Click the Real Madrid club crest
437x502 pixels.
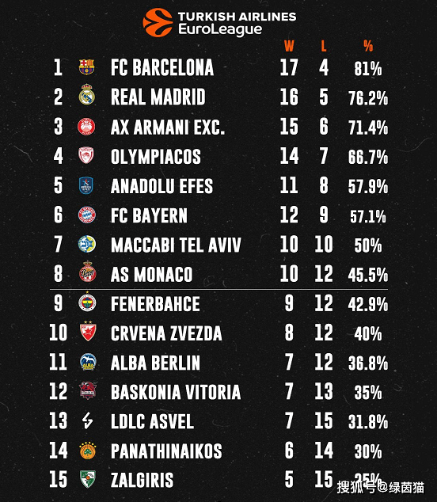[x=87, y=94]
